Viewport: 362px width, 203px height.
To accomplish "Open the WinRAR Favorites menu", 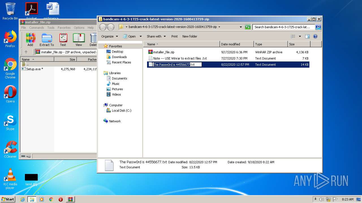I will (x=64, y=28).
